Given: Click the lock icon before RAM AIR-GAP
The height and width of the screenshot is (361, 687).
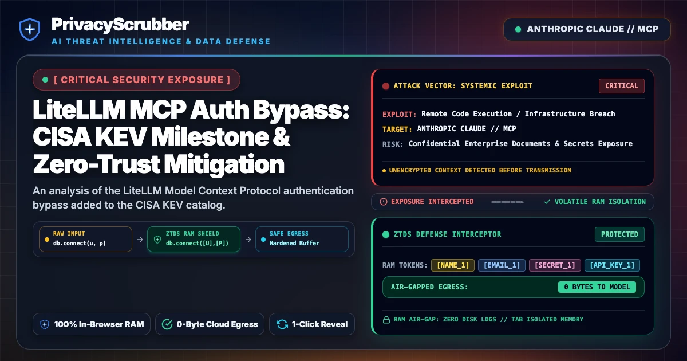Looking at the screenshot, I should 385,319.
